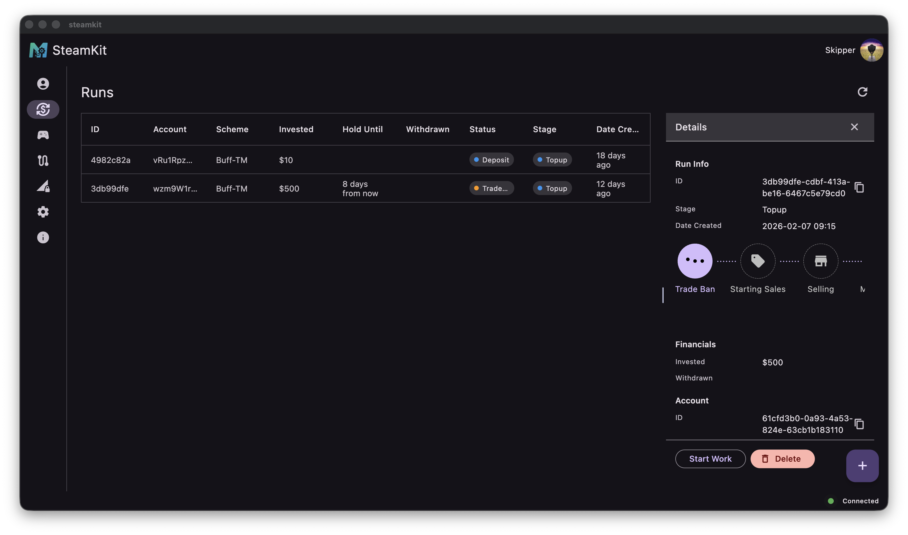
Task: Click the Start Work button
Action: (710, 458)
